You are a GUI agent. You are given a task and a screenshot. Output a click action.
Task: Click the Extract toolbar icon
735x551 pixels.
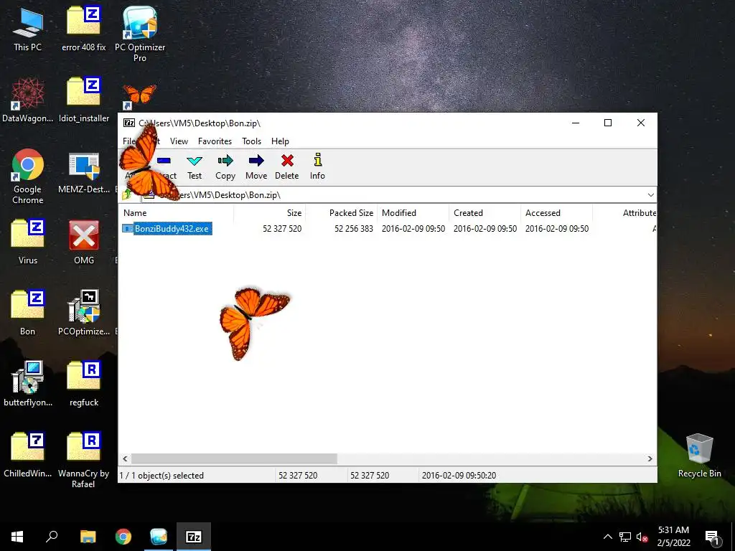(164, 166)
